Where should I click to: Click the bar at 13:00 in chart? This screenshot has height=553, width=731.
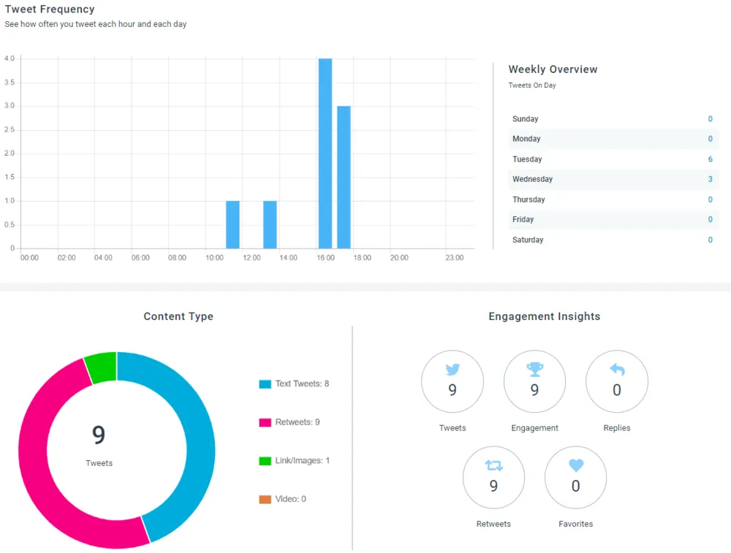(270, 224)
